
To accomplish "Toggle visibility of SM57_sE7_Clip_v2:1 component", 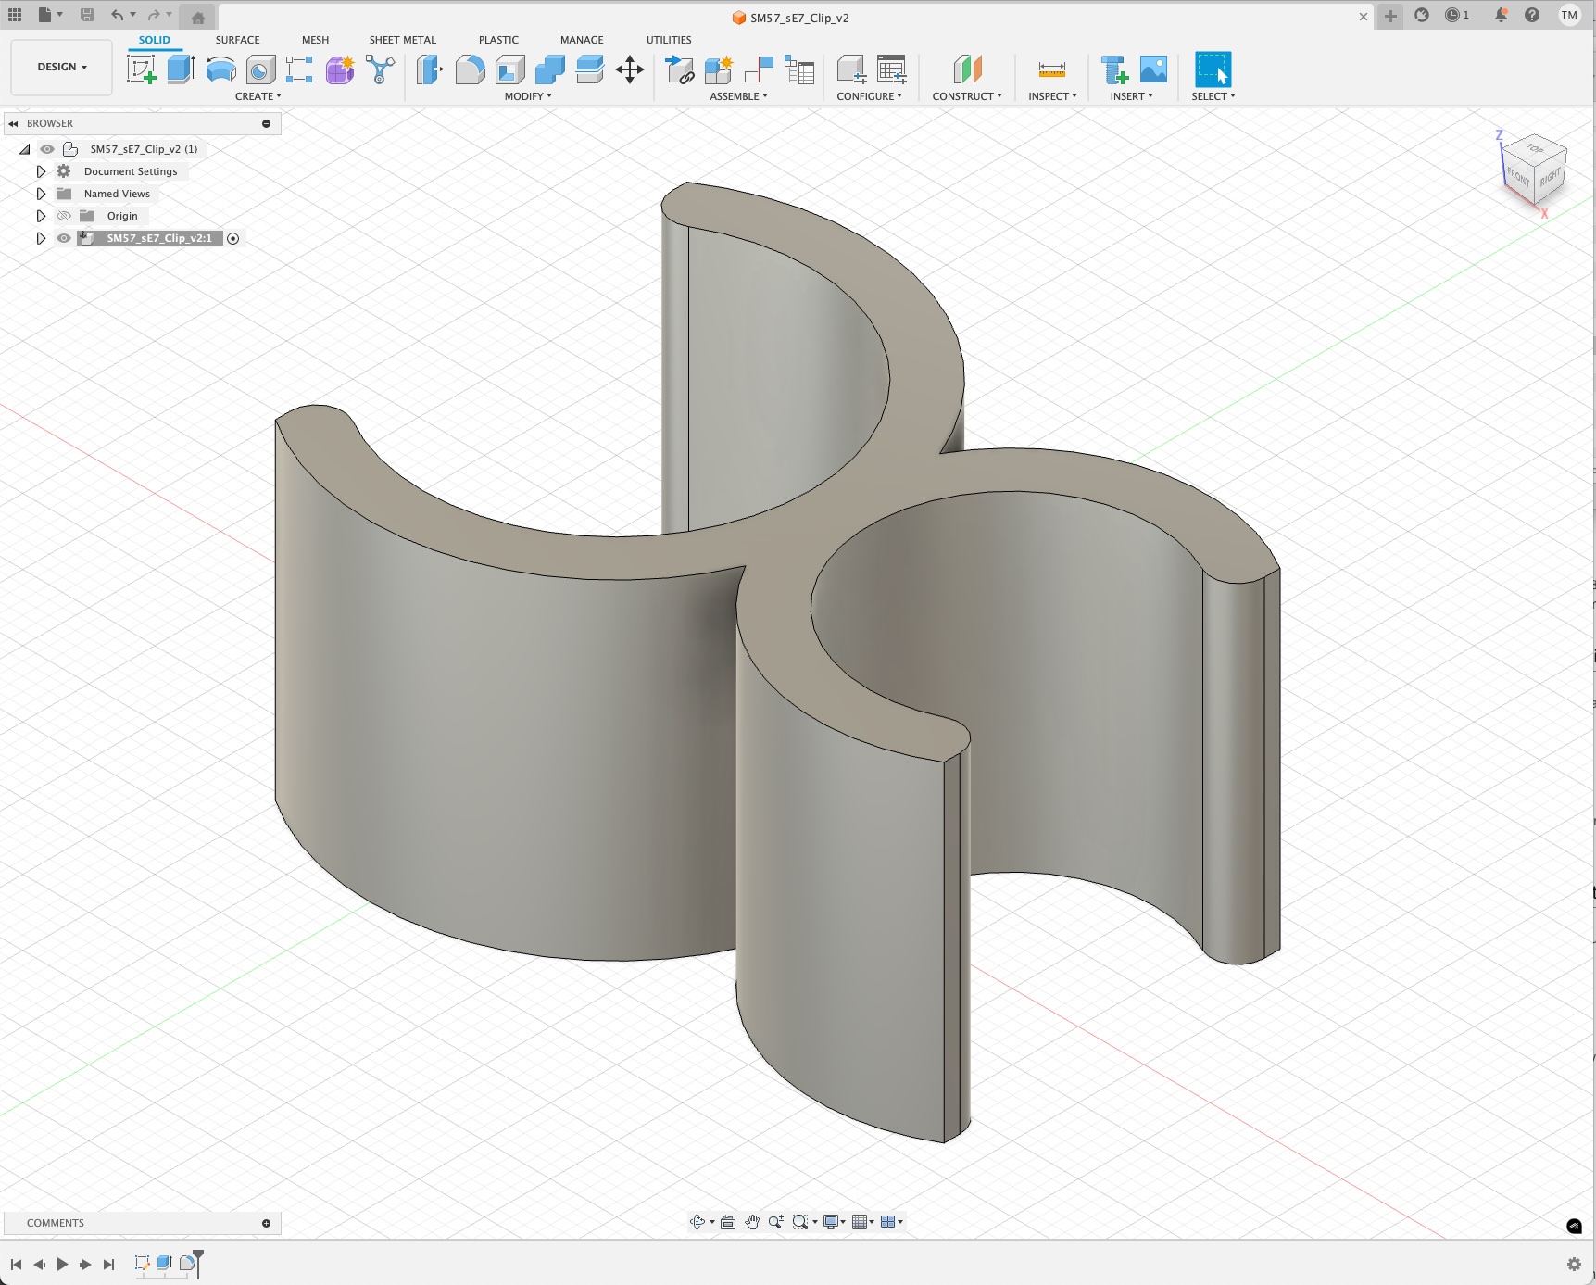I will 64,238.
